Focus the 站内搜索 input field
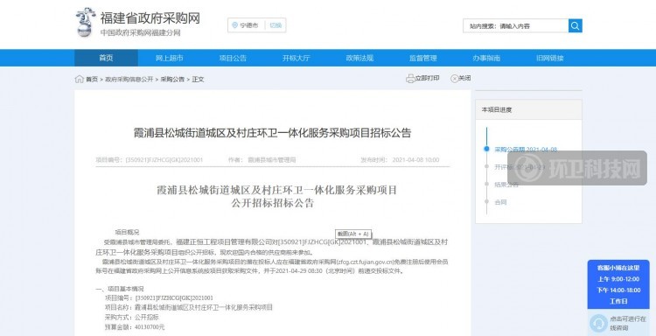This screenshot has height=336, width=656. 516,25
